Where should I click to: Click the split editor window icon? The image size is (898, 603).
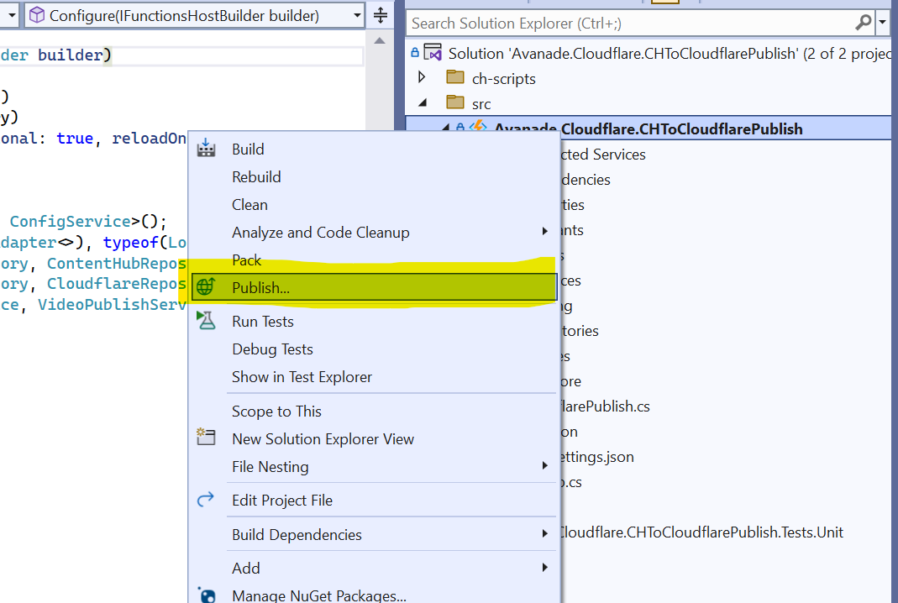(381, 15)
